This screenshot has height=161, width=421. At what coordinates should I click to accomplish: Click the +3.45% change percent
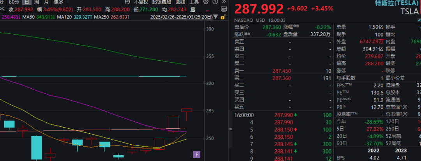click(322, 8)
